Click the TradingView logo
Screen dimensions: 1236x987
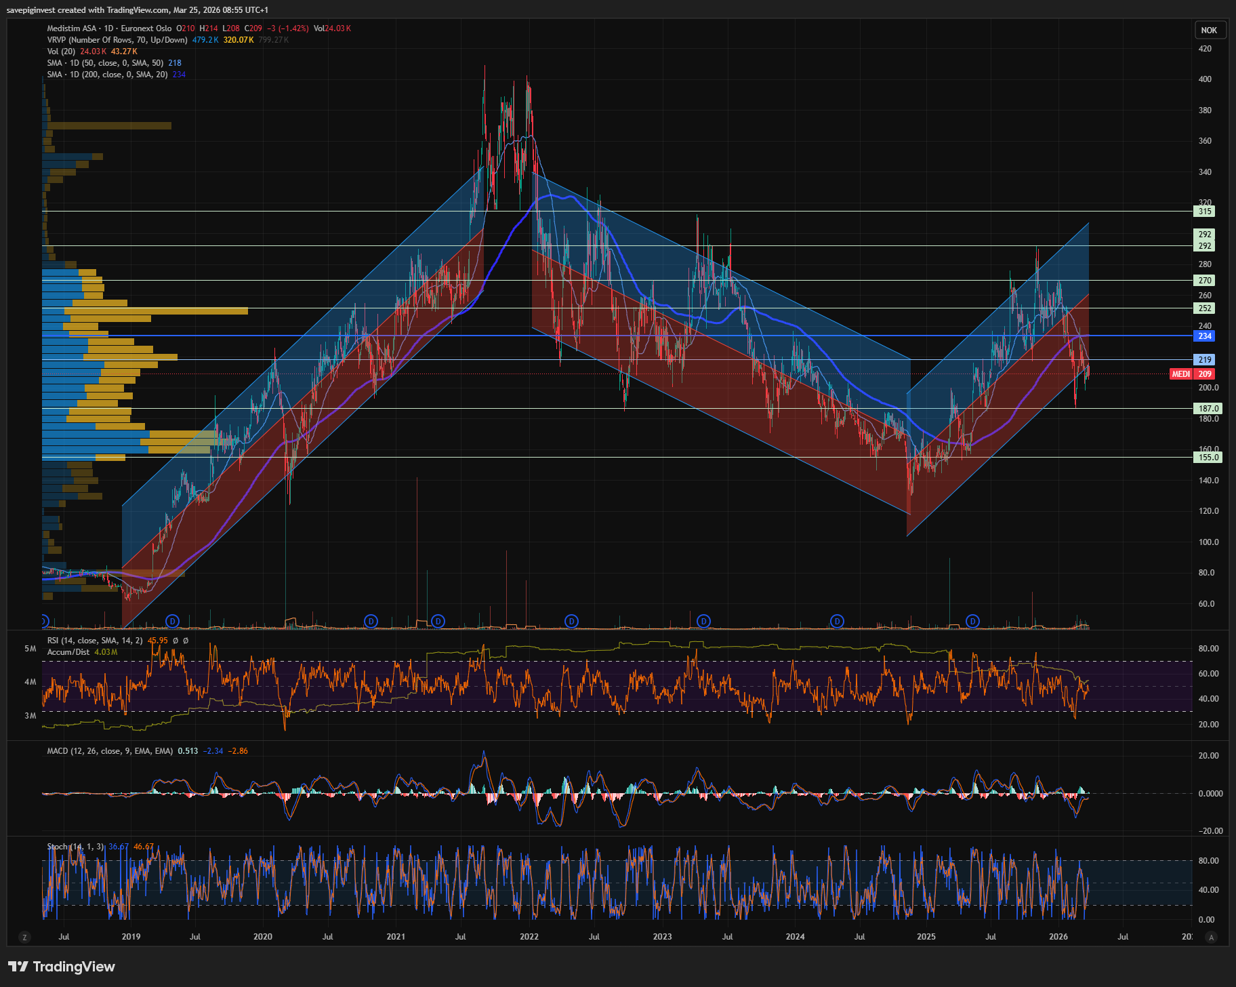click(62, 967)
